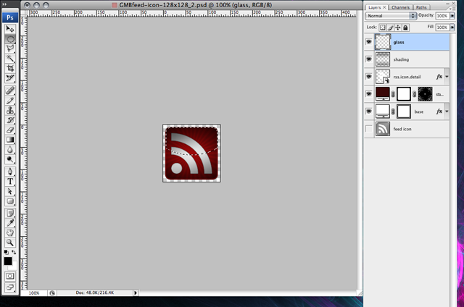Expand effects on rss.icon.detail layer
Image resolution: width=464 pixels, height=307 pixels.
(447, 77)
